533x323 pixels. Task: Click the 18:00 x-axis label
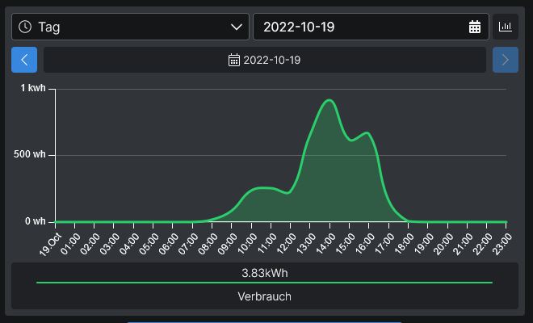[x=404, y=244]
